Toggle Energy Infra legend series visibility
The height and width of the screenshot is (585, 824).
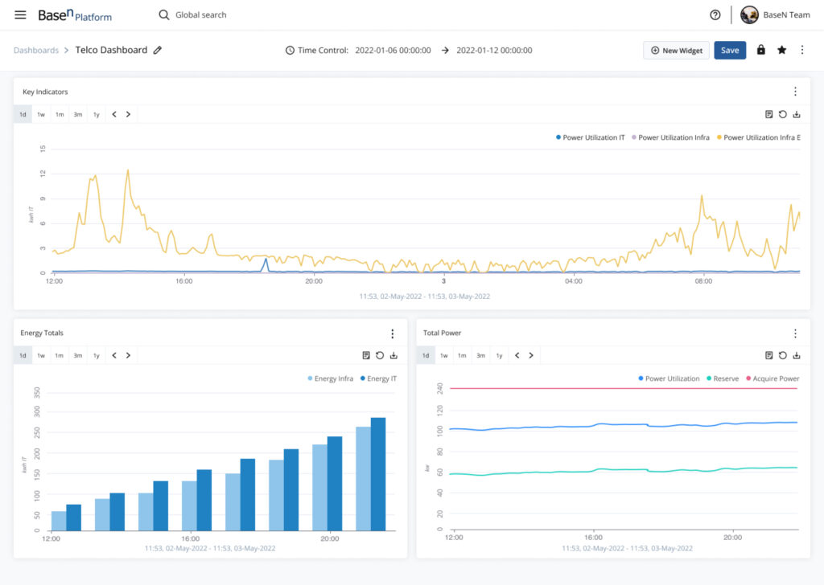pos(330,378)
